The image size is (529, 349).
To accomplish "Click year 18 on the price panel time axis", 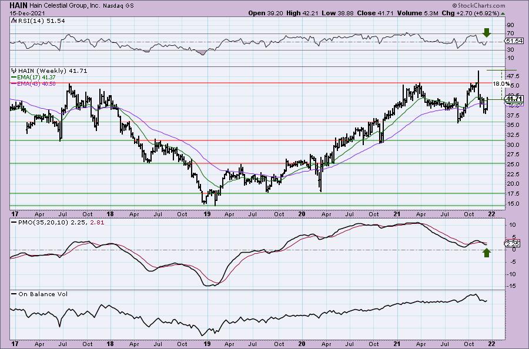I will [110, 214].
